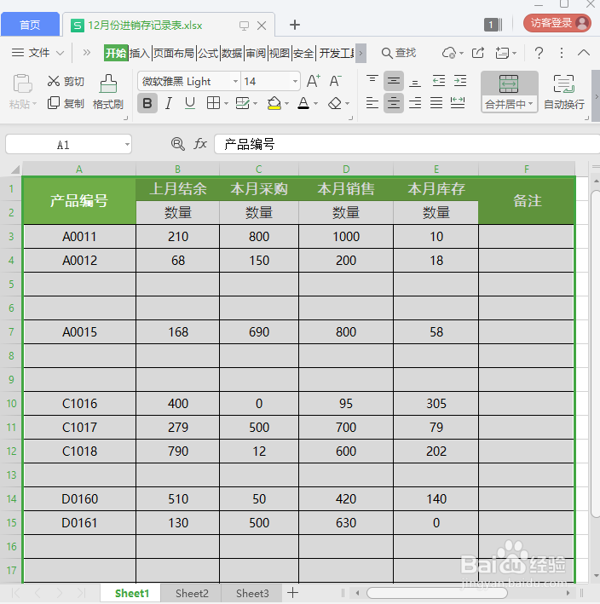The height and width of the screenshot is (604, 600).
Task: Click the Cut scissors button
Action: point(66,81)
